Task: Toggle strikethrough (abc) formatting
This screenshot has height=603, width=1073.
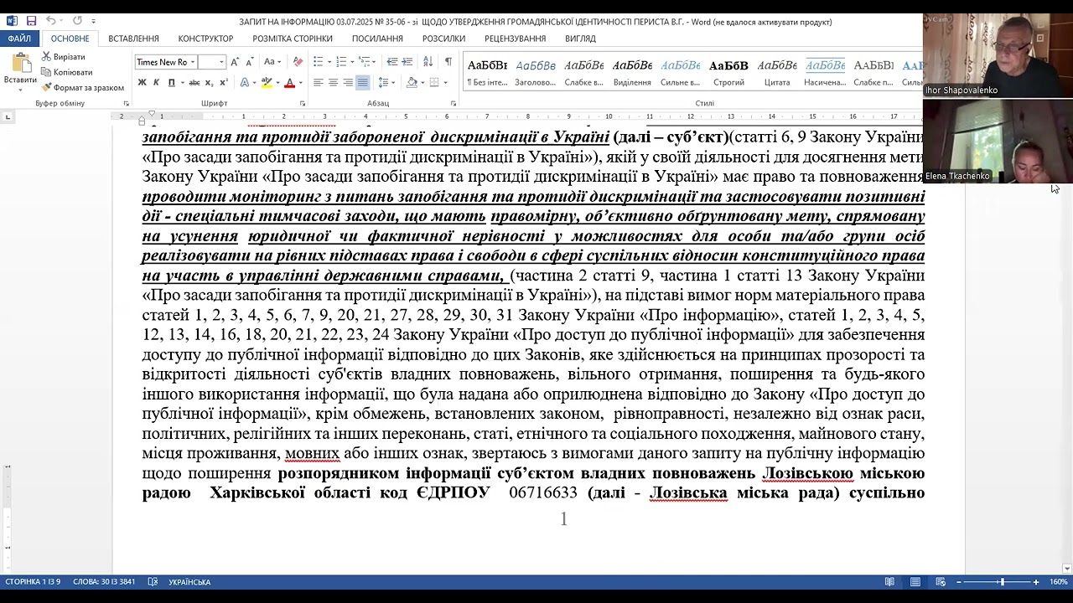Action: (x=194, y=82)
